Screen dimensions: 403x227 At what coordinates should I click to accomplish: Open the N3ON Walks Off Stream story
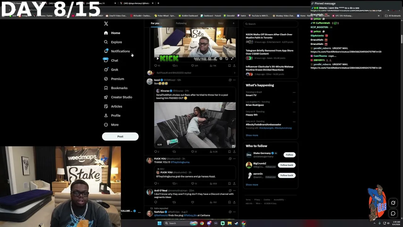(x=270, y=38)
